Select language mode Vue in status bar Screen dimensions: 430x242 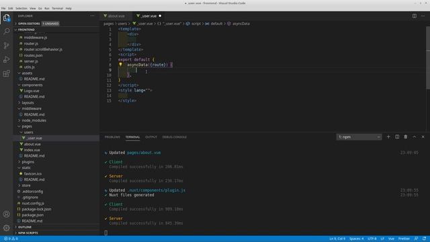pos(391,239)
